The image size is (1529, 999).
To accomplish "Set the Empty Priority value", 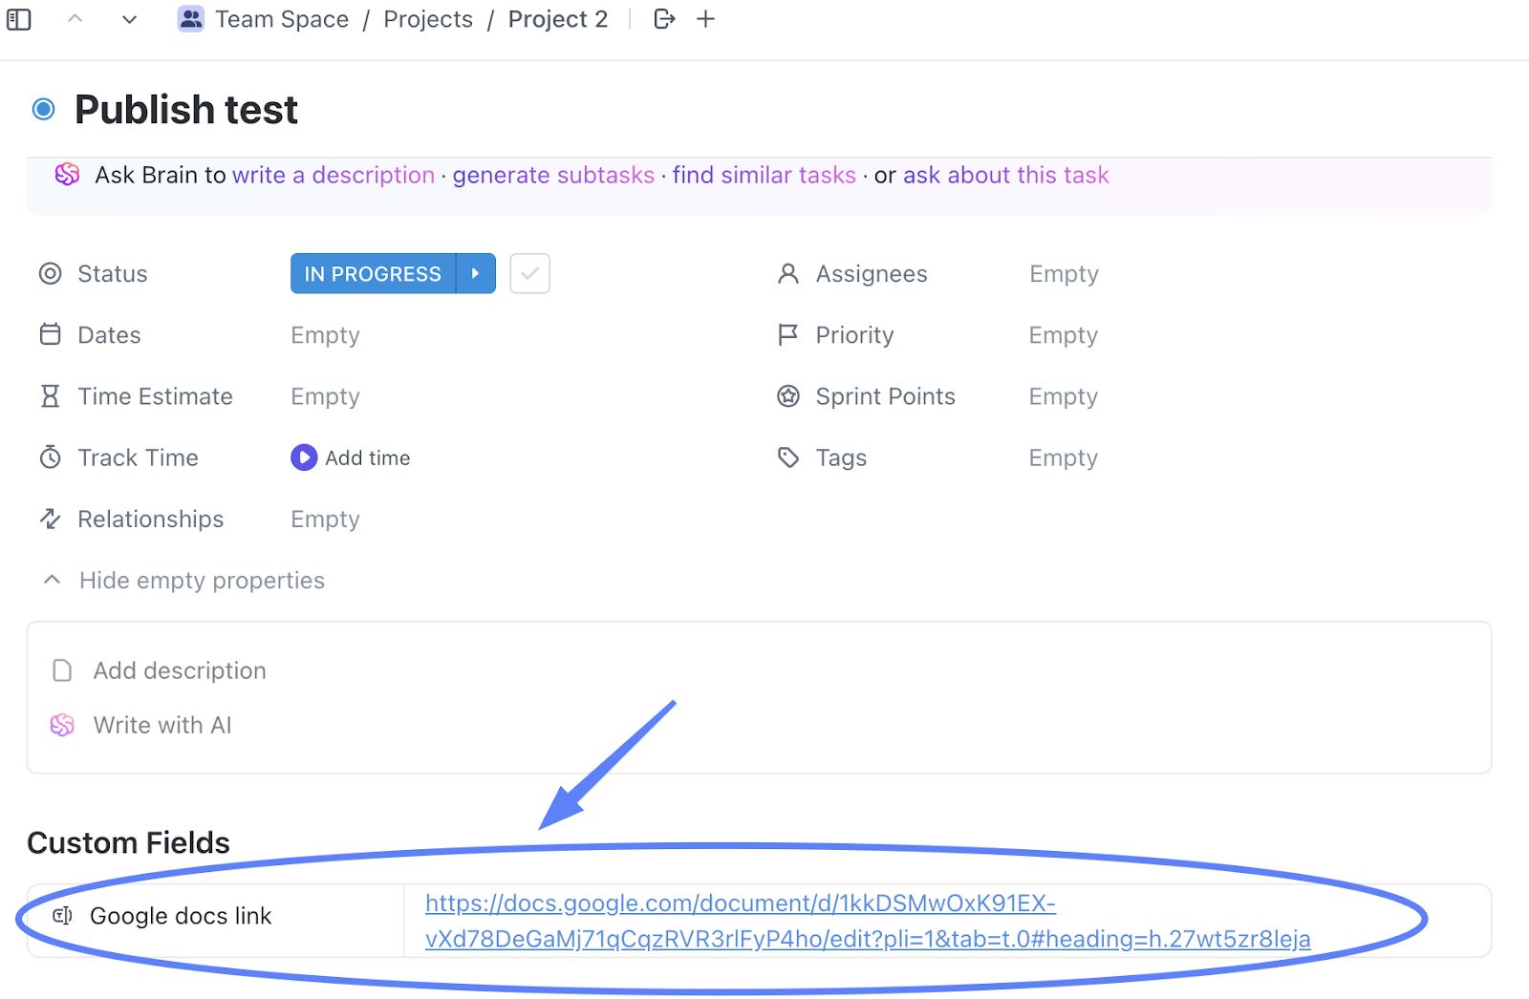I will [x=1063, y=335].
